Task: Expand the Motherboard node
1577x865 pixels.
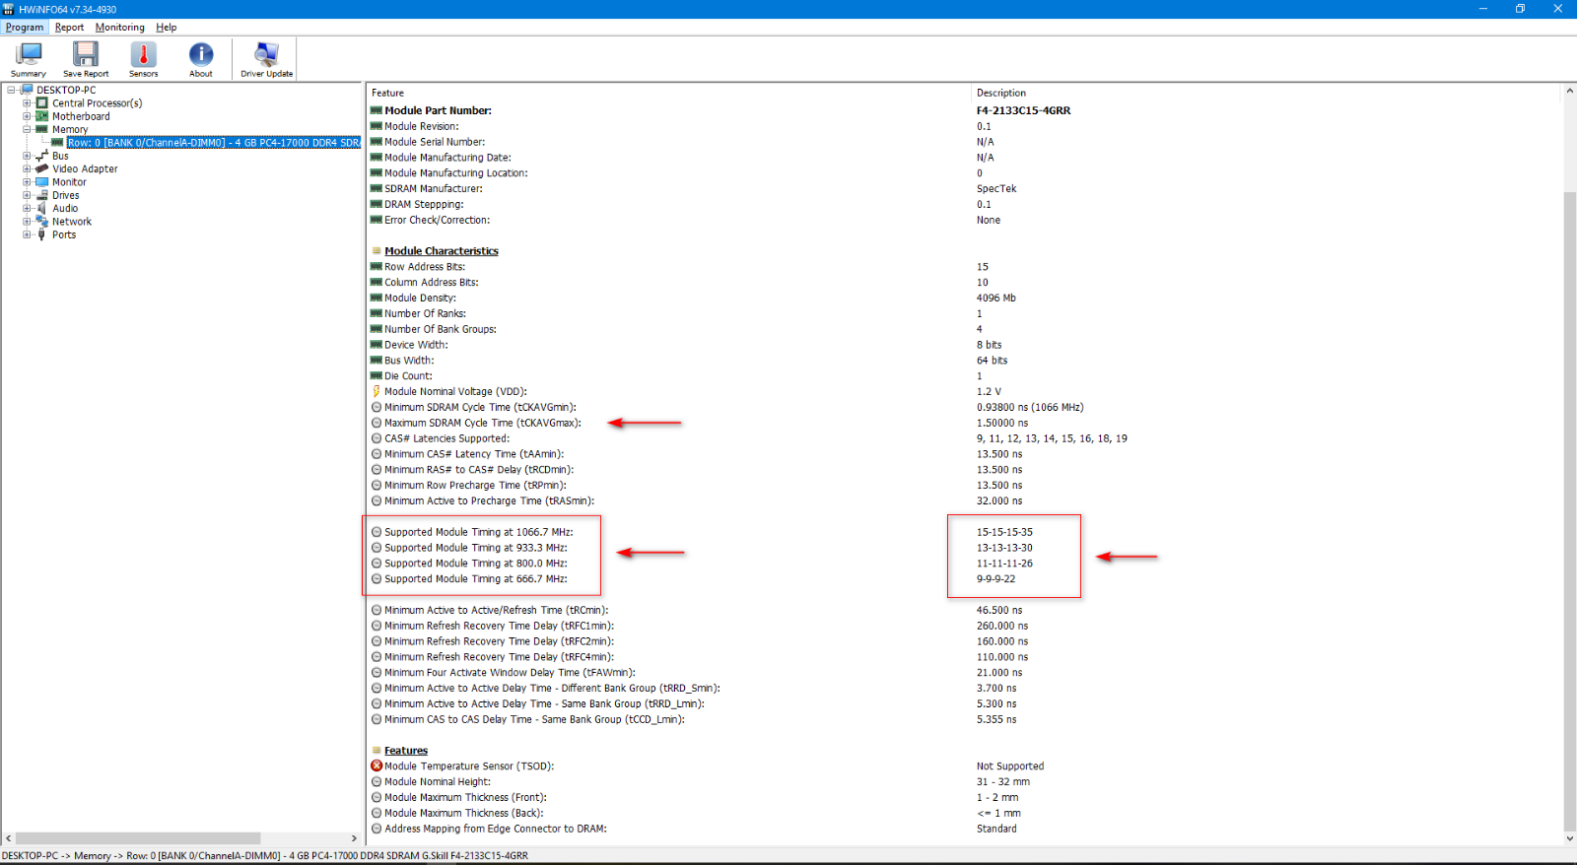Action: [x=27, y=116]
